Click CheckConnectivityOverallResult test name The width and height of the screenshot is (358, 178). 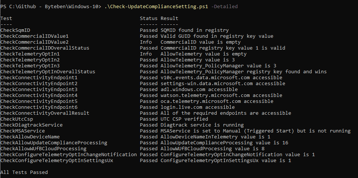[45, 113]
